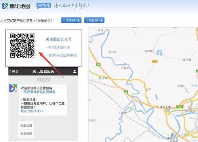Image resolution: width=198 pixels, height=142 pixels.
Task: Open link 现在开始标注>>
Action: coord(32,111)
